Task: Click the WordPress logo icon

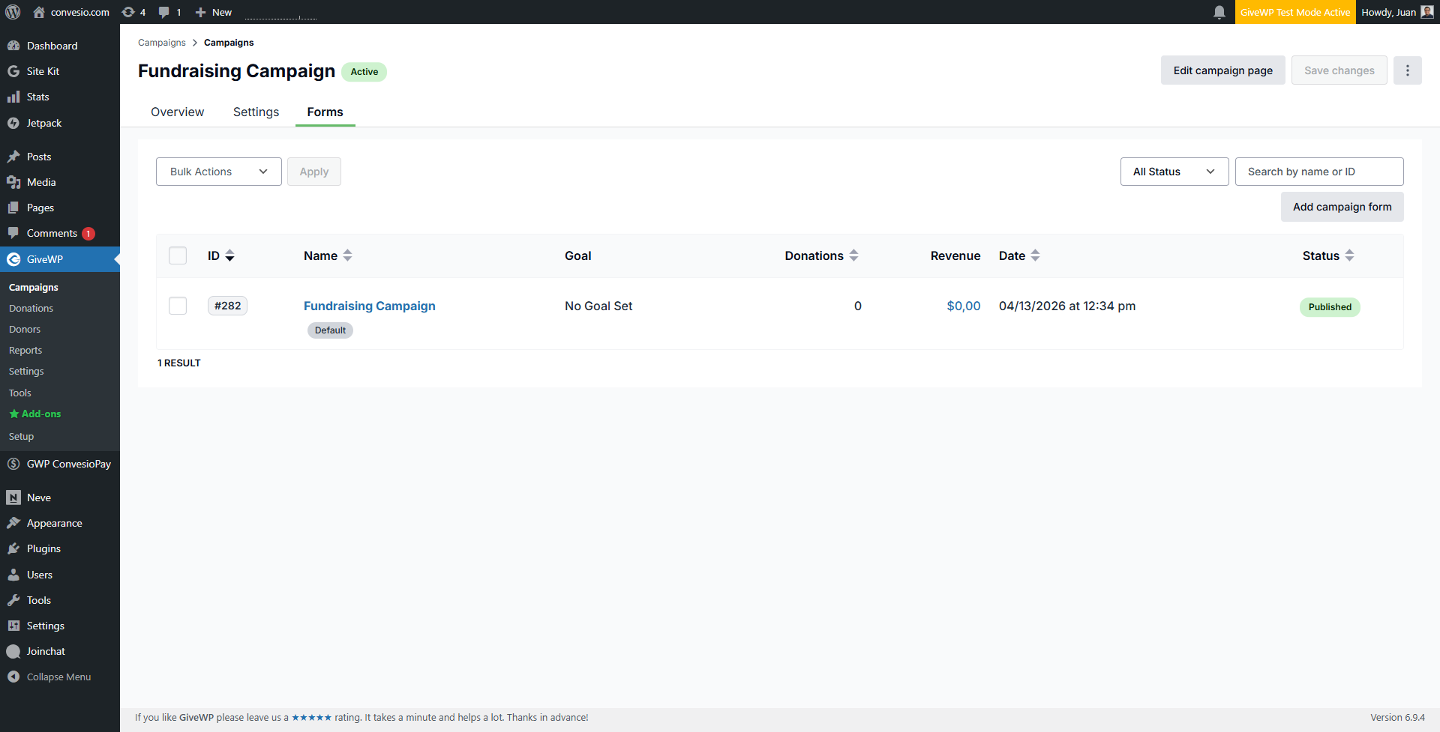Action: pyautogui.click(x=13, y=12)
